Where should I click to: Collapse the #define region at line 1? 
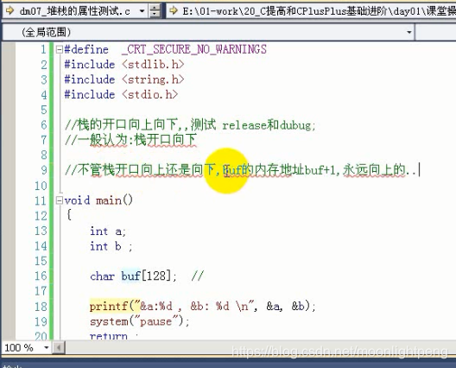[60, 49]
